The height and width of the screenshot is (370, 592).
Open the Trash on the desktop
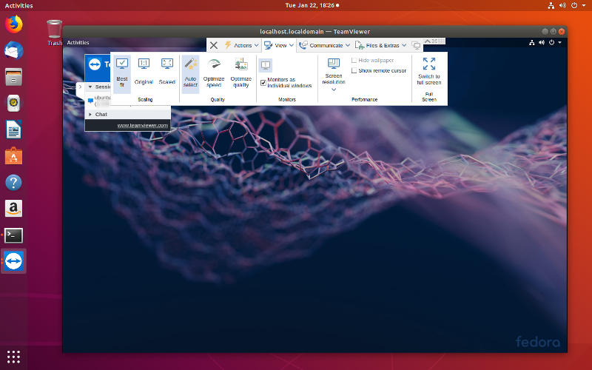point(54,33)
